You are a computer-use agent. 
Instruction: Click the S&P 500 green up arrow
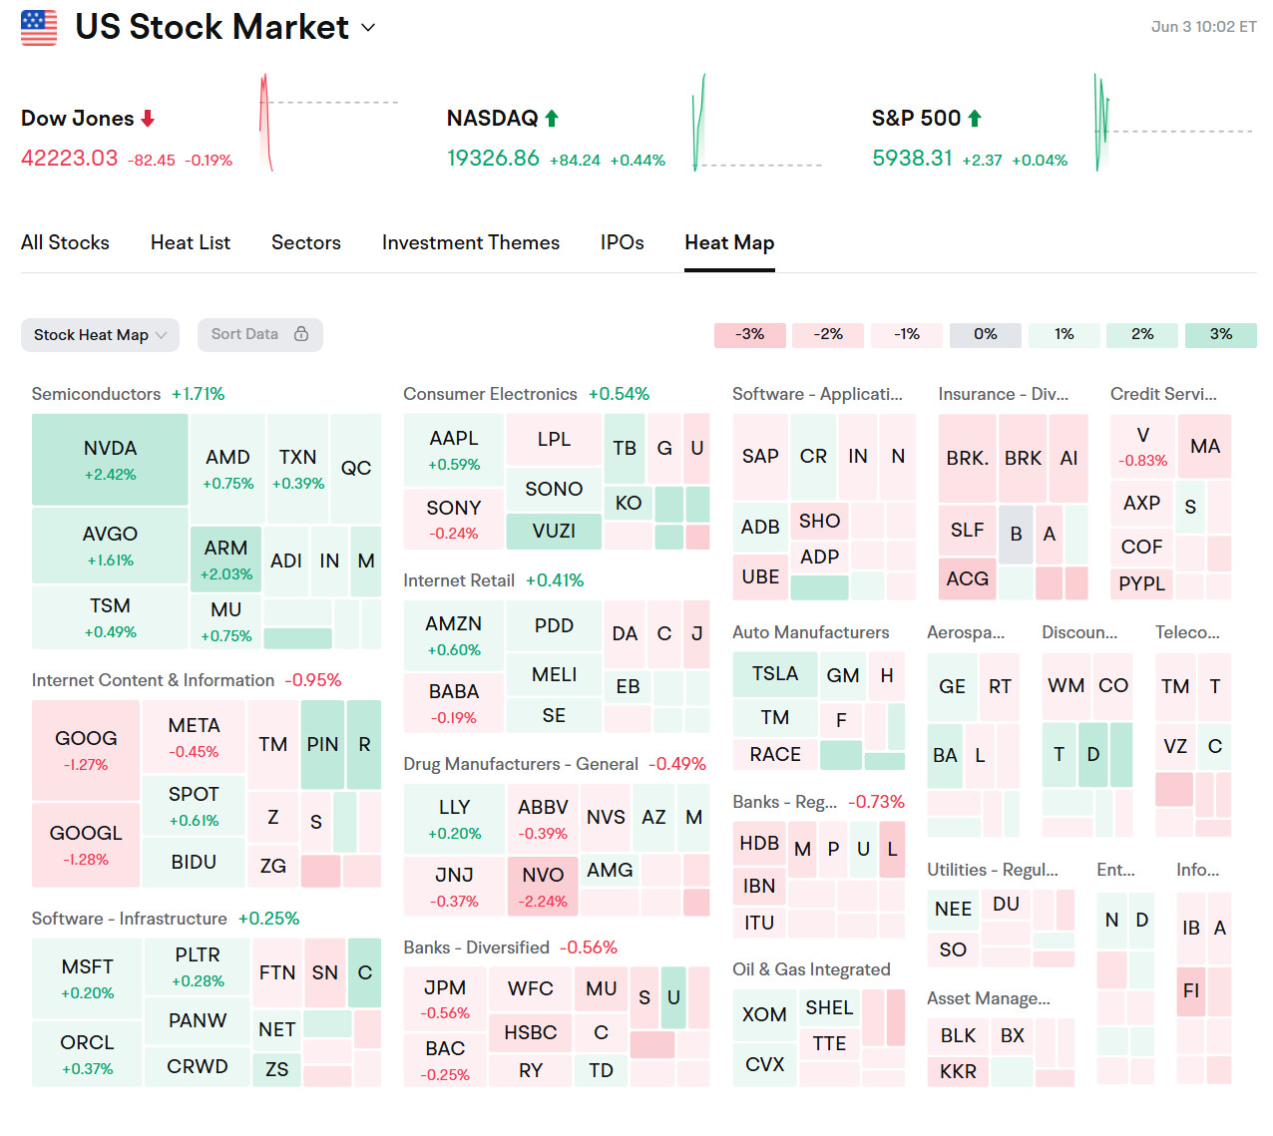975,119
